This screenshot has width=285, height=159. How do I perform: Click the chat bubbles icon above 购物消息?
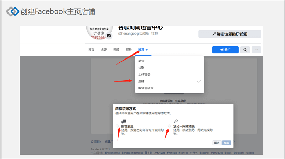click(x=124, y=121)
